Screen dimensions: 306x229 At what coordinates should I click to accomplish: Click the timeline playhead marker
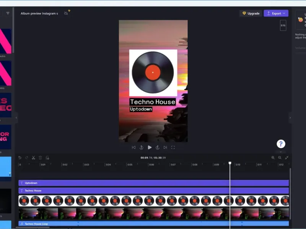(230, 163)
